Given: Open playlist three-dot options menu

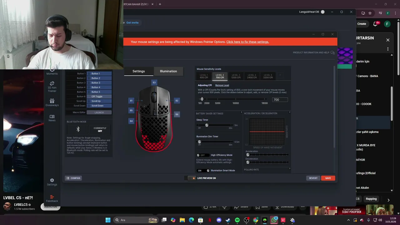Looking at the screenshot, I should [x=388, y=49].
